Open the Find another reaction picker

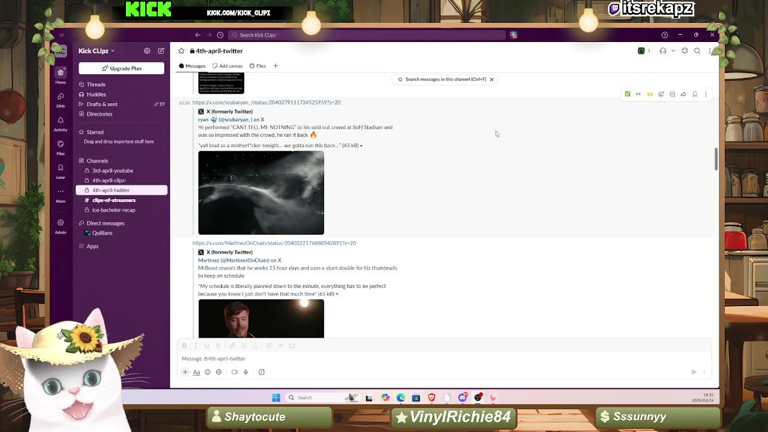pos(661,94)
